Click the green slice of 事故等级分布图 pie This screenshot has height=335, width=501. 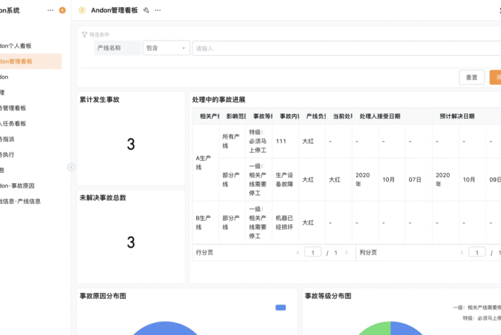point(377,329)
